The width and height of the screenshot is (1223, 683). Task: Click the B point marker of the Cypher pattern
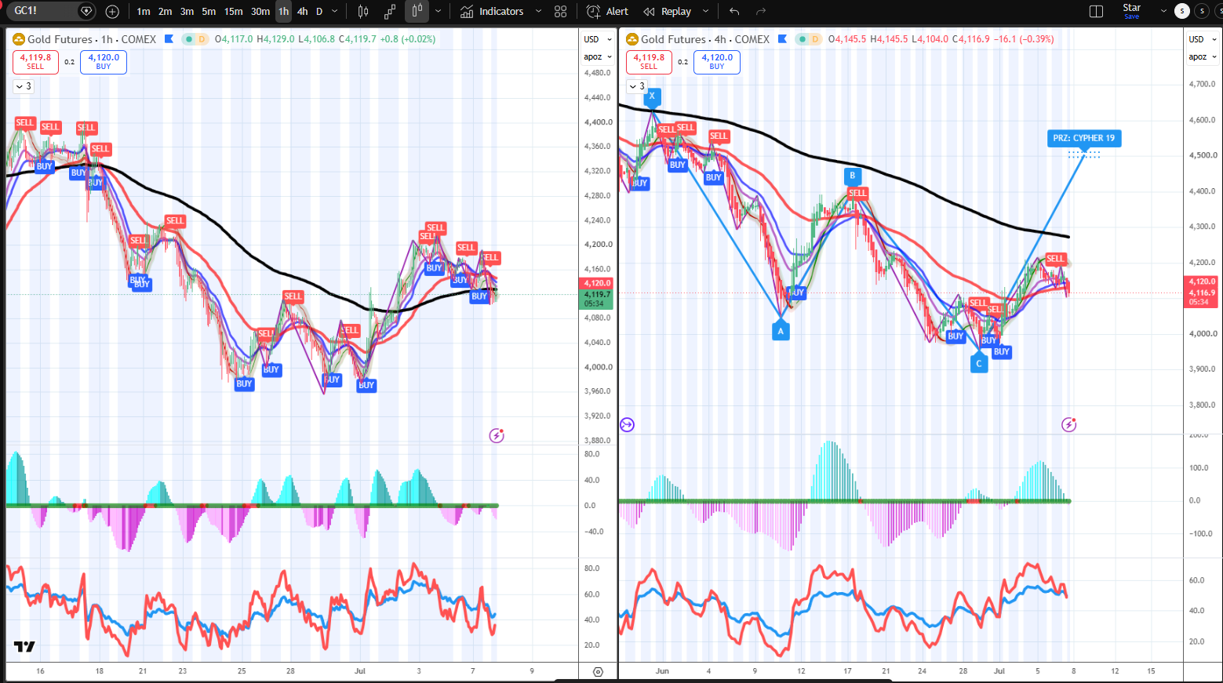[853, 176]
